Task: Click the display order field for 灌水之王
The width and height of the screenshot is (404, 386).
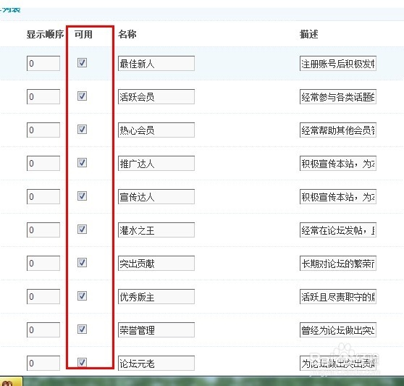Action: 43,230
